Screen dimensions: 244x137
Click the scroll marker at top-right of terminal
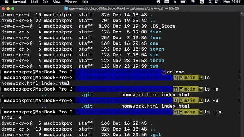pos(242,14)
